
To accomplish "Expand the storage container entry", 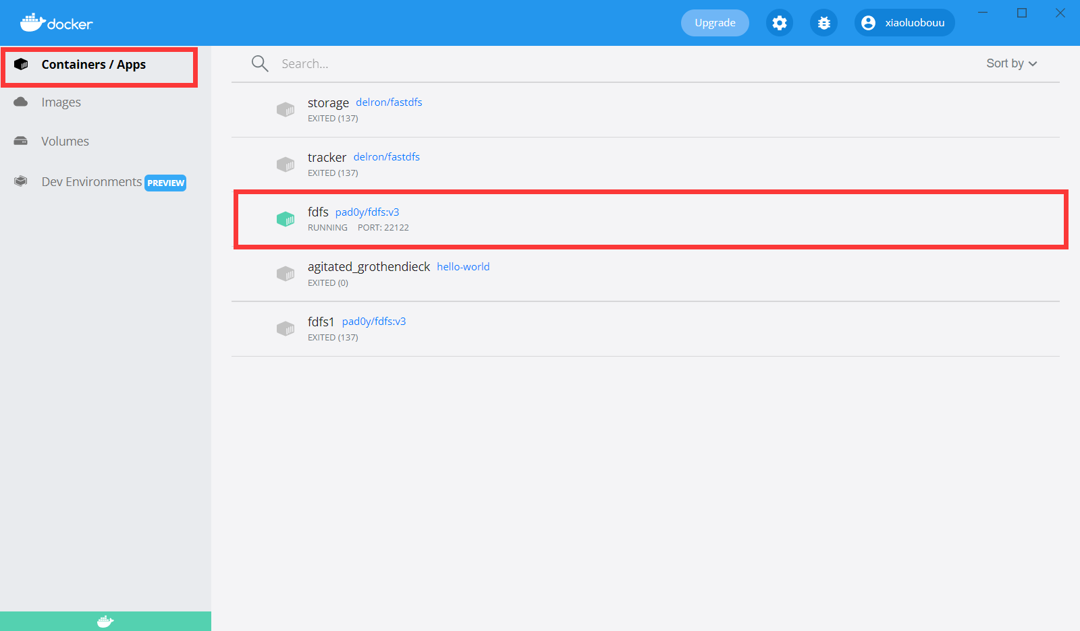I will 607,109.
